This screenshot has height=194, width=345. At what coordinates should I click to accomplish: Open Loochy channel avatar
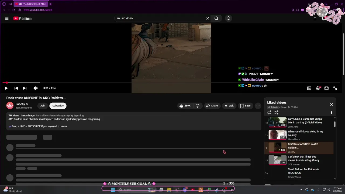tap(10, 106)
